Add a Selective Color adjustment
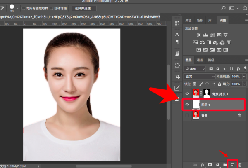The image size is (248, 168). pyautogui.click(x=219, y=50)
